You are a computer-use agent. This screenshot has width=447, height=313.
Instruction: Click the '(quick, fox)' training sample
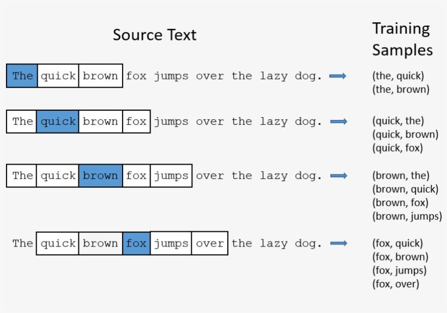point(397,148)
